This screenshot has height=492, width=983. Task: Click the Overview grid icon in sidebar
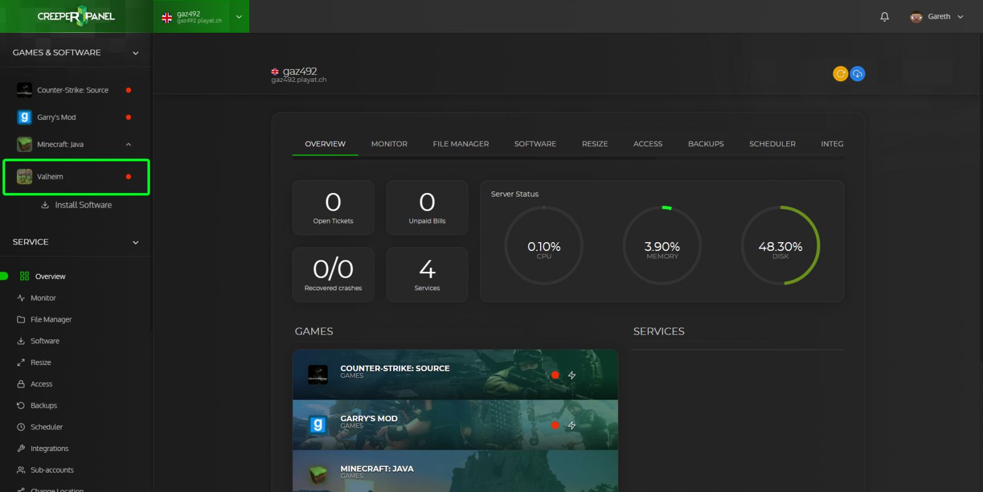pos(25,276)
